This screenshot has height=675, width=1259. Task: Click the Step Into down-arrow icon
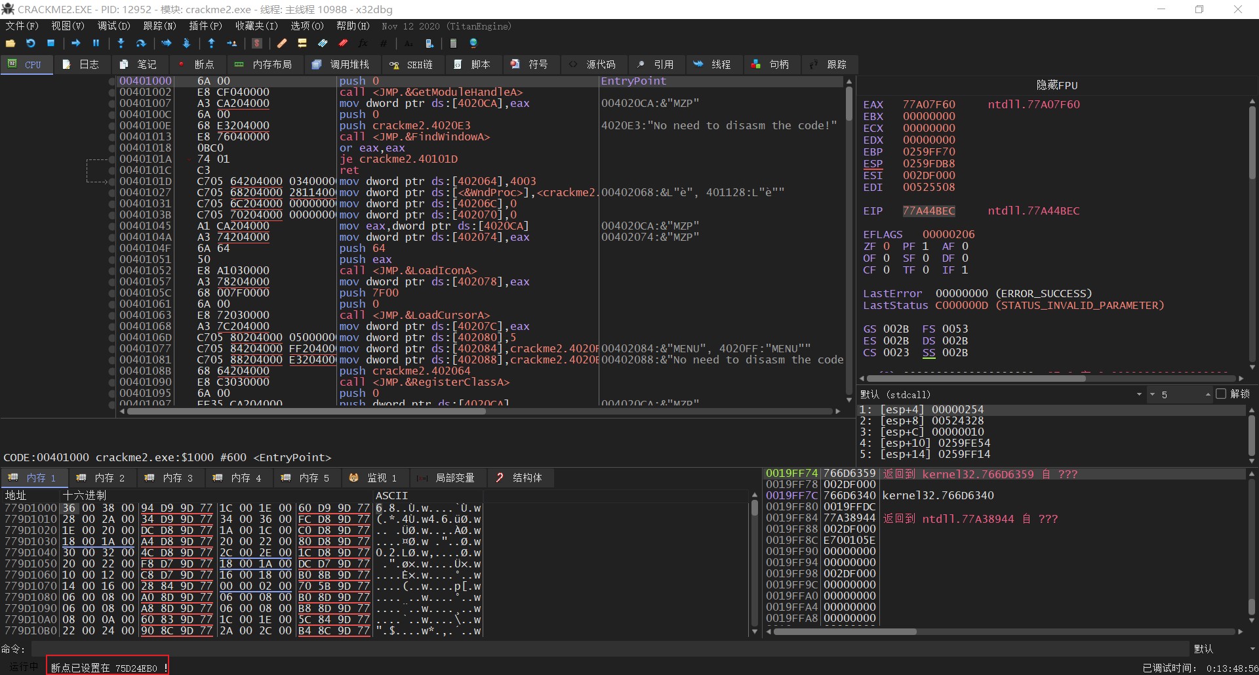[x=121, y=43]
